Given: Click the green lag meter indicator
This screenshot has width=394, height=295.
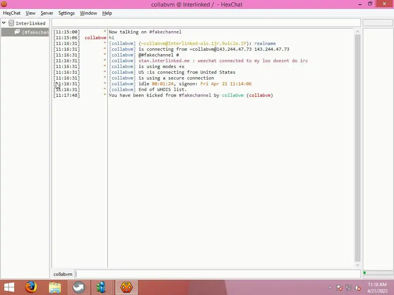Looking at the screenshot, I should click(365, 273).
